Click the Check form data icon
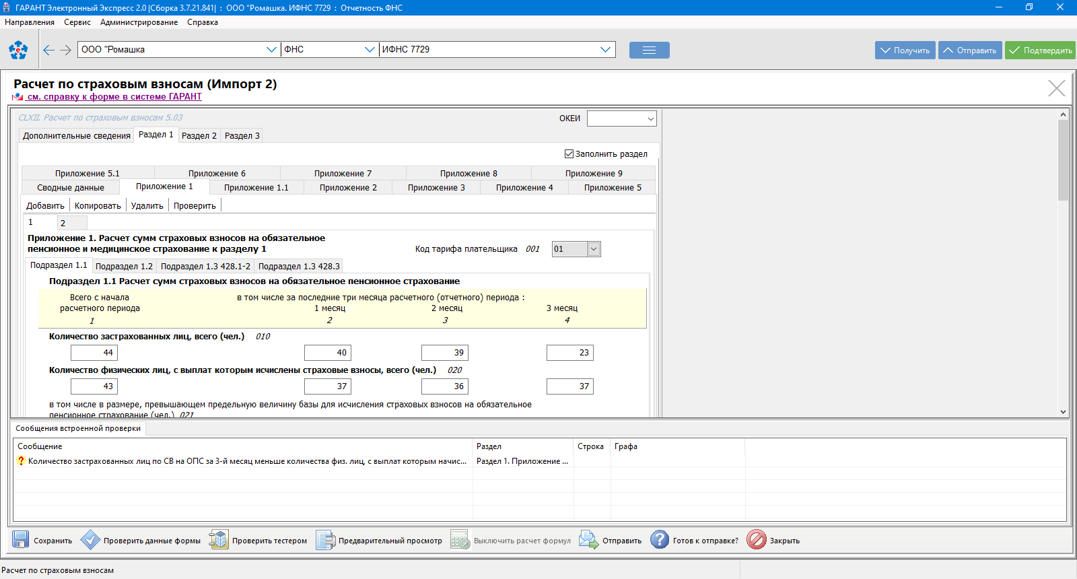Screen dimensions: 1077x579 (x=90, y=540)
